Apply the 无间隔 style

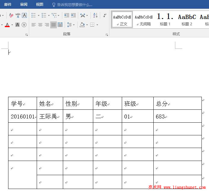[x=144, y=20]
